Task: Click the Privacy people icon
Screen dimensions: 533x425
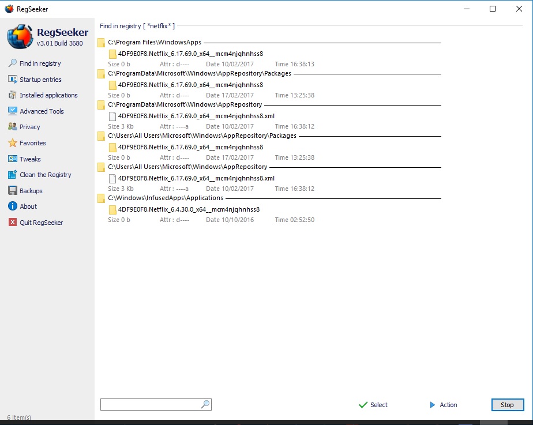Action: (13, 127)
